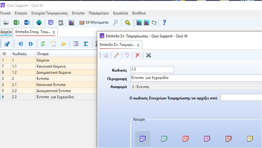Image resolution: width=262 pixels, height=148 pixels.
Task: Click the magnifying glass search icon
Action: [x=116, y=22]
